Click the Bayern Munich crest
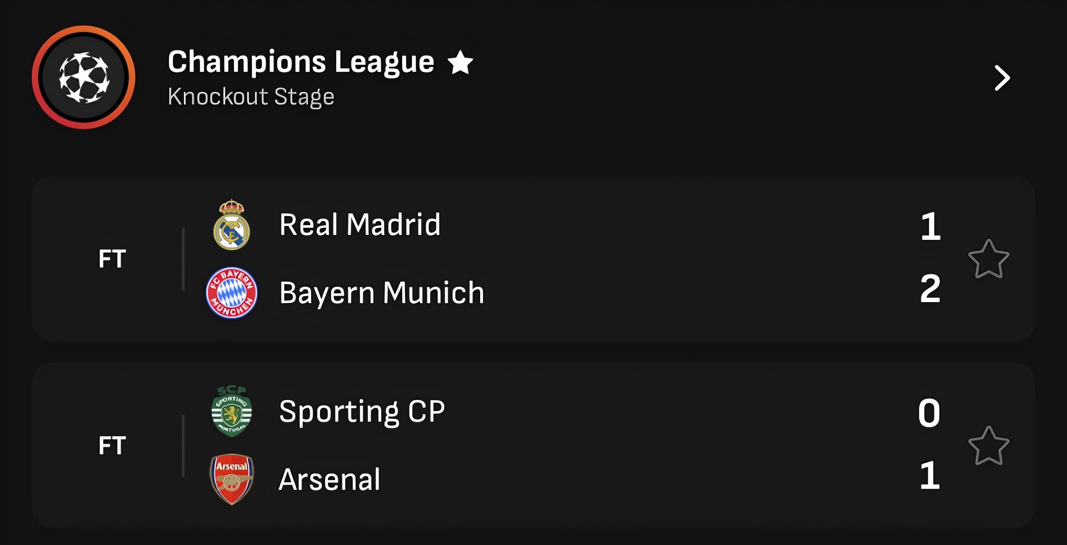1067x545 pixels. (x=232, y=293)
